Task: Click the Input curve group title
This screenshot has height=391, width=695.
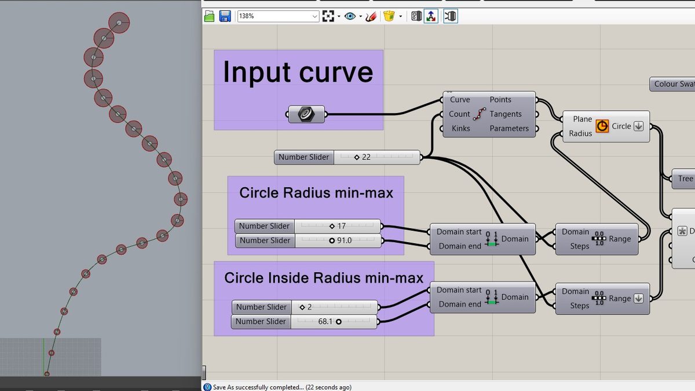Action: pos(298,72)
